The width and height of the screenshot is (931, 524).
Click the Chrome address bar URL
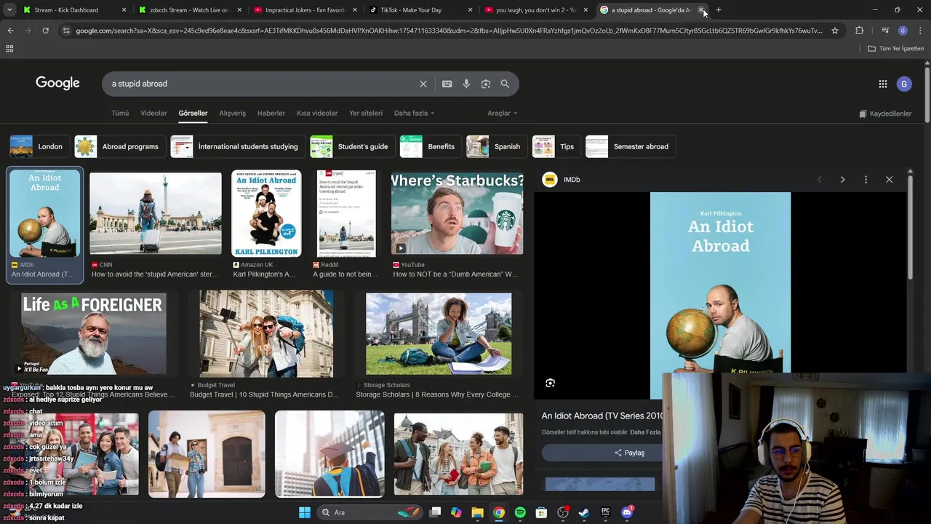pos(449,31)
